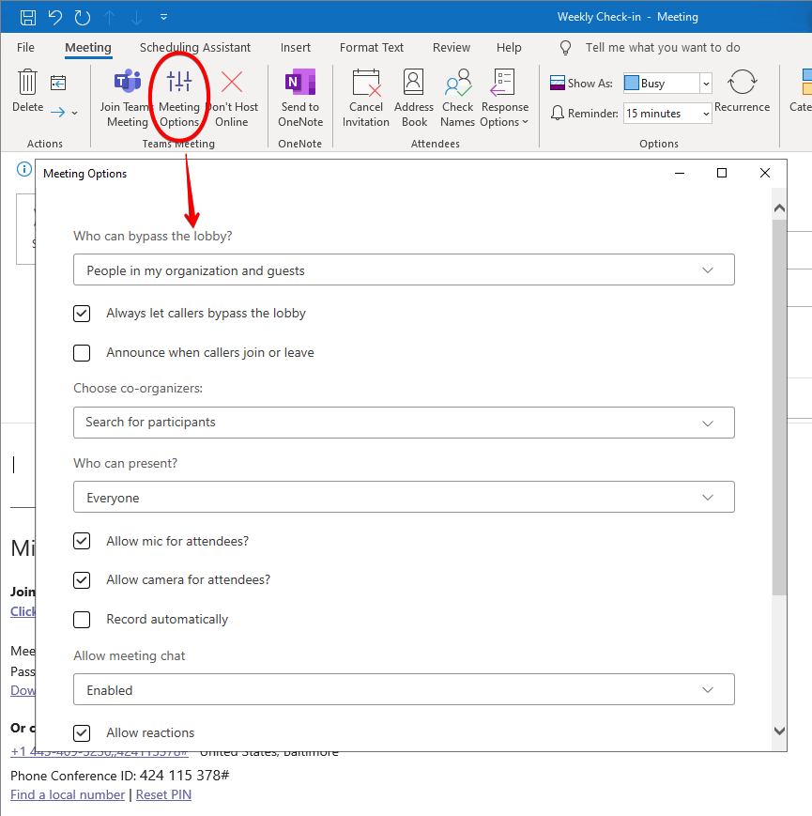Expand the Allow meeting chat dropdown
Screen dimensions: 812x816
404,690
